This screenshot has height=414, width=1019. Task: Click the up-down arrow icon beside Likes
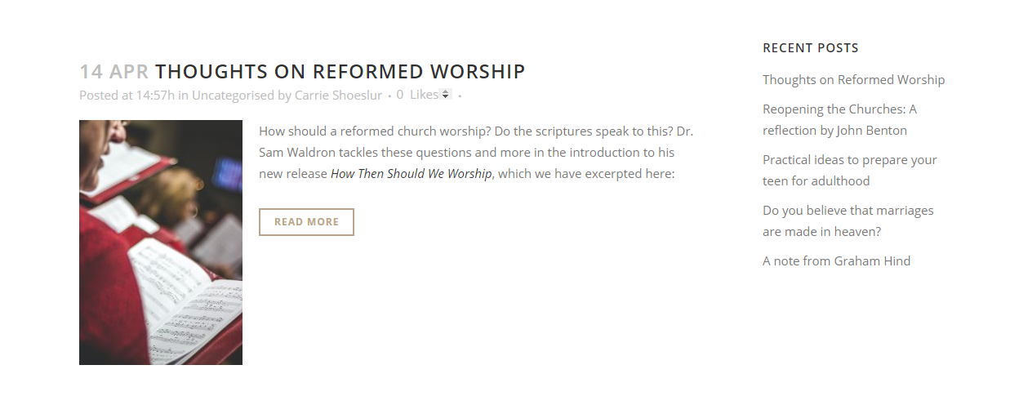(x=446, y=95)
